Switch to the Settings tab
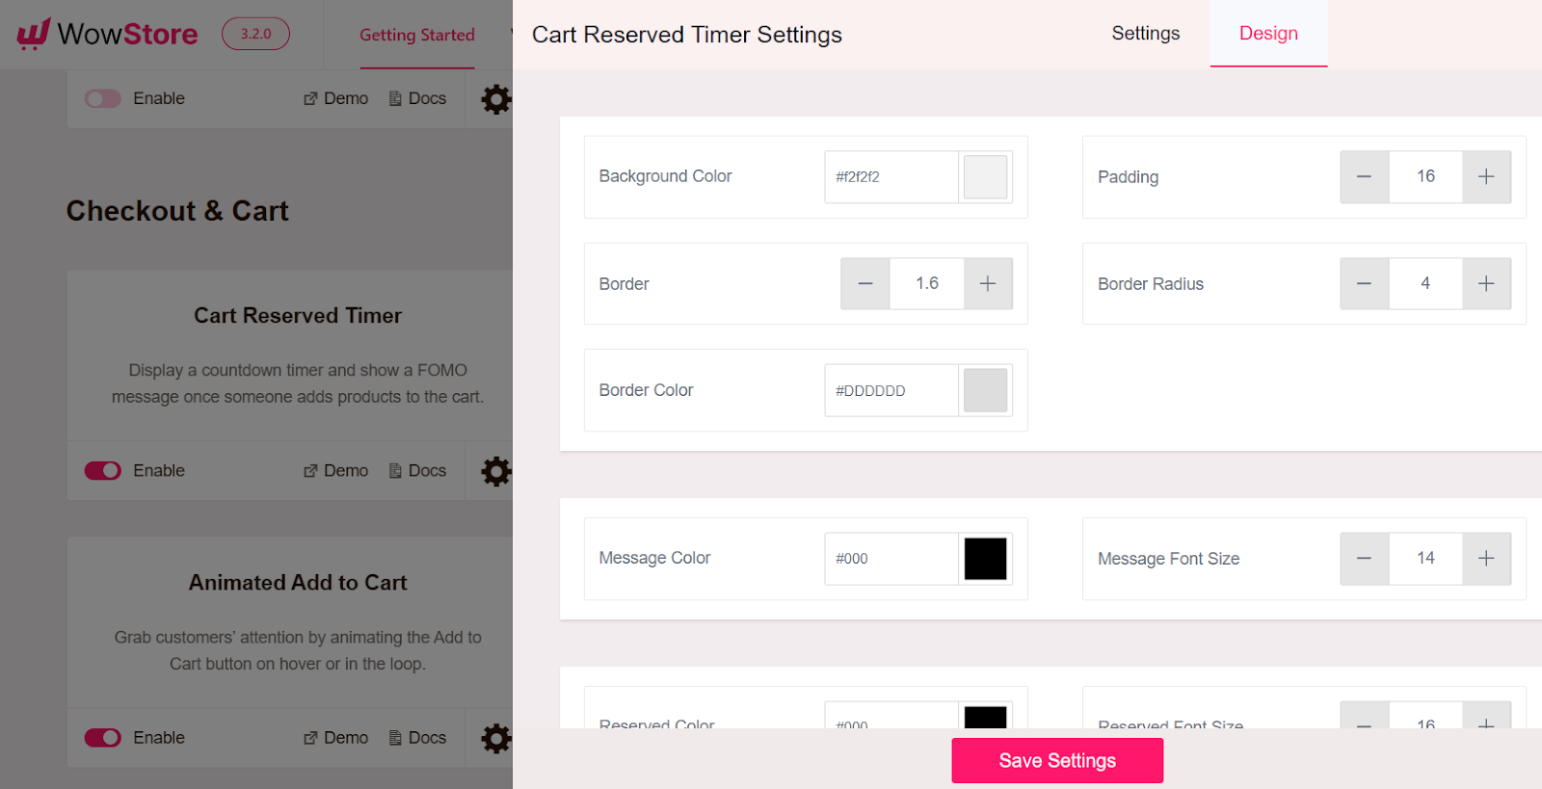Viewport: 1542px width, 789px height. (1145, 33)
